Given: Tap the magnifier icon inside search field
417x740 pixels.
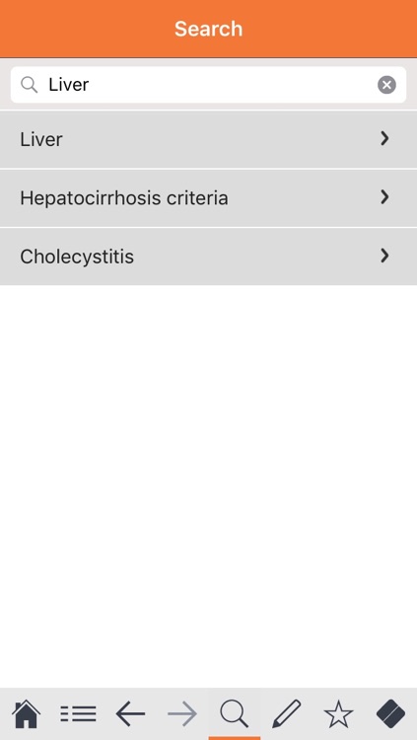Looking at the screenshot, I should tap(30, 85).
